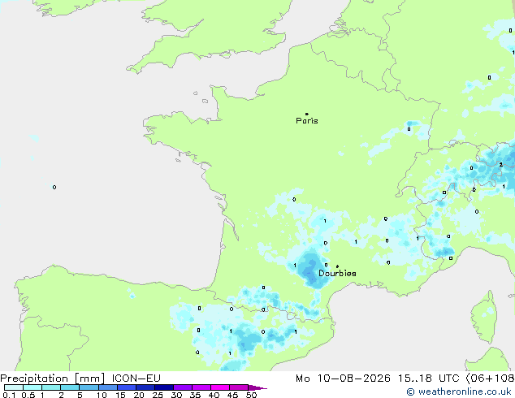The width and height of the screenshot is (515, 398).
Task: Click the above-50 mm legend arrow tip
Action: click(257, 387)
